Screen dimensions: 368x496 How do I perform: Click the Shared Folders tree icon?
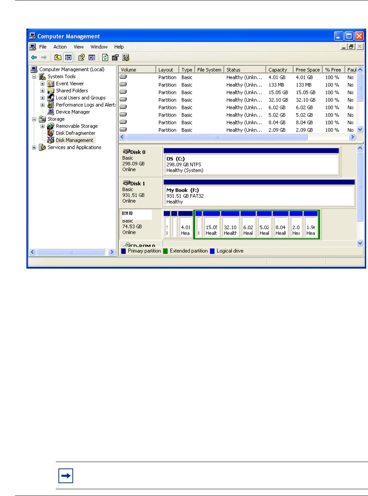click(x=51, y=91)
